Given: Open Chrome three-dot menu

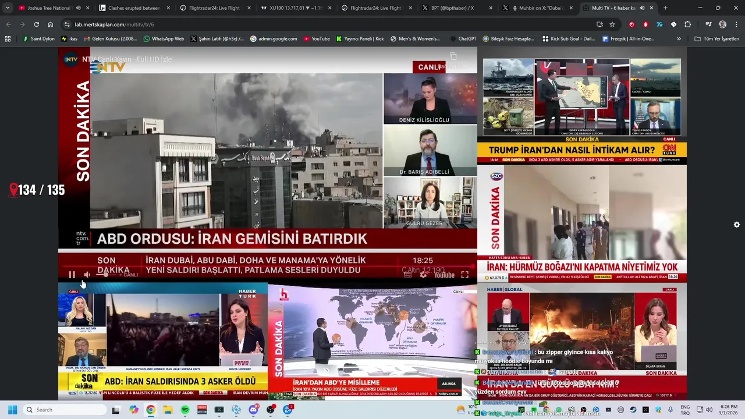Looking at the screenshot, I should (736, 24).
